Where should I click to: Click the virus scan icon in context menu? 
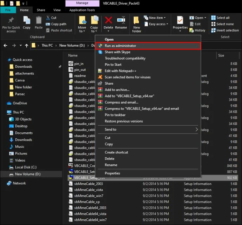tap(100, 77)
